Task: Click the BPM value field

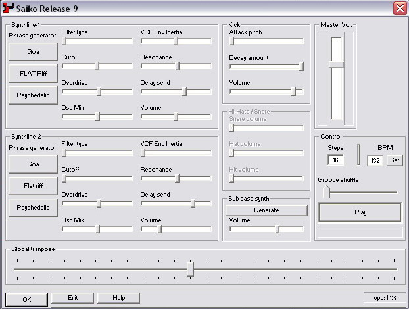Action: [x=375, y=160]
